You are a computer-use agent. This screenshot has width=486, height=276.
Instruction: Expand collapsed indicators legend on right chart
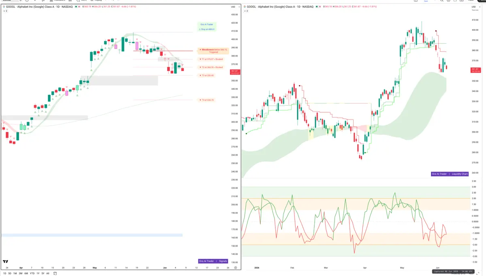pyautogui.click(x=247, y=11)
